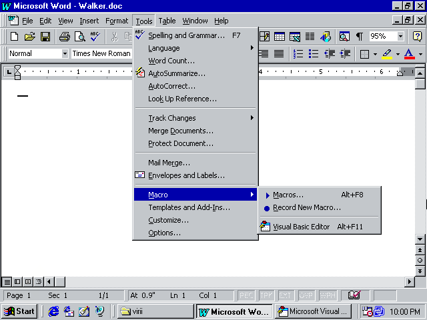Choose Word Count from Tools menu

(195, 61)
